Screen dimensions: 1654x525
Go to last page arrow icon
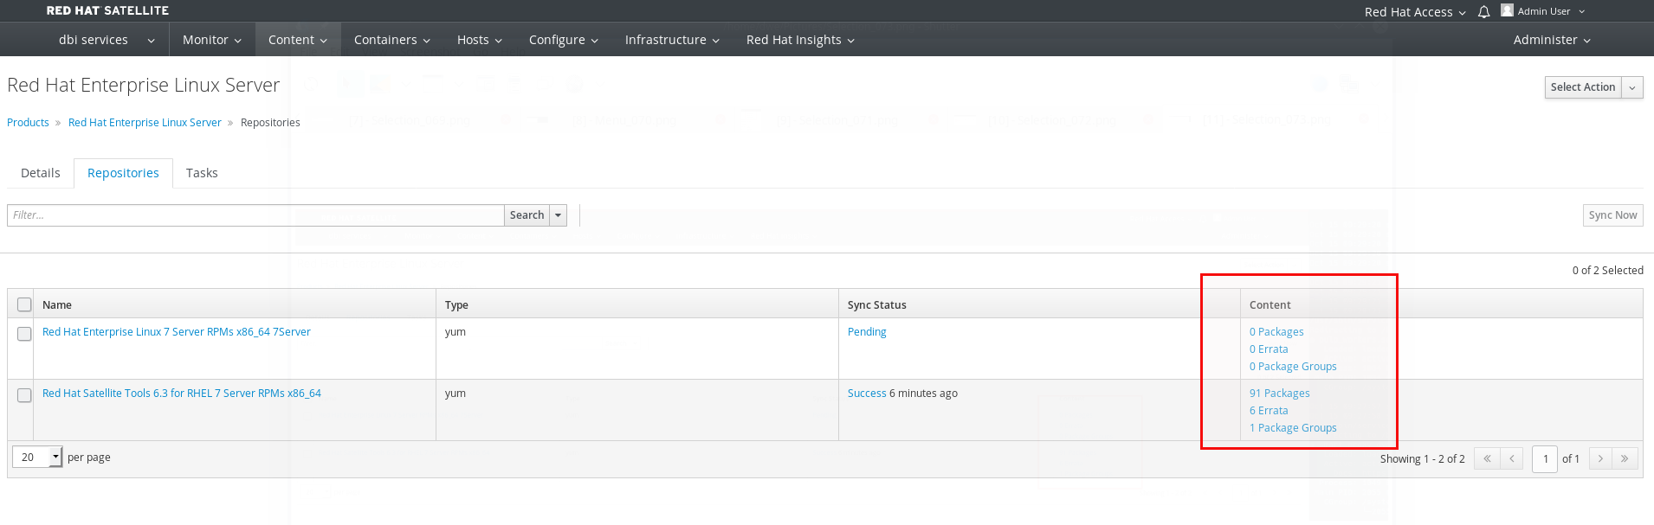click(x=1625, y=458)
